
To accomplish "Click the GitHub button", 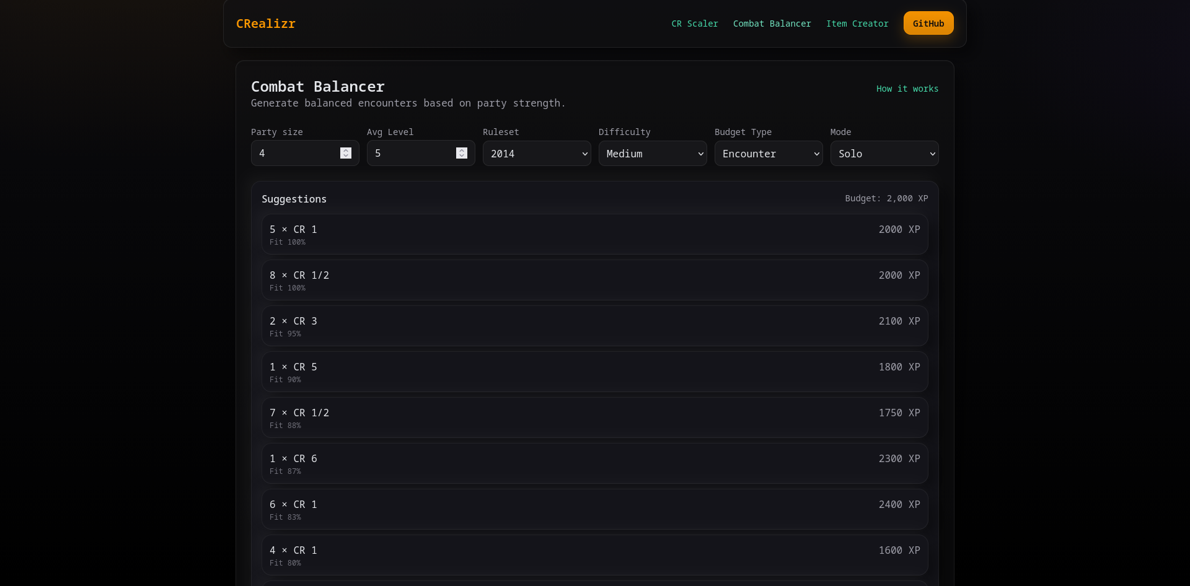I will tap(928, 23).
